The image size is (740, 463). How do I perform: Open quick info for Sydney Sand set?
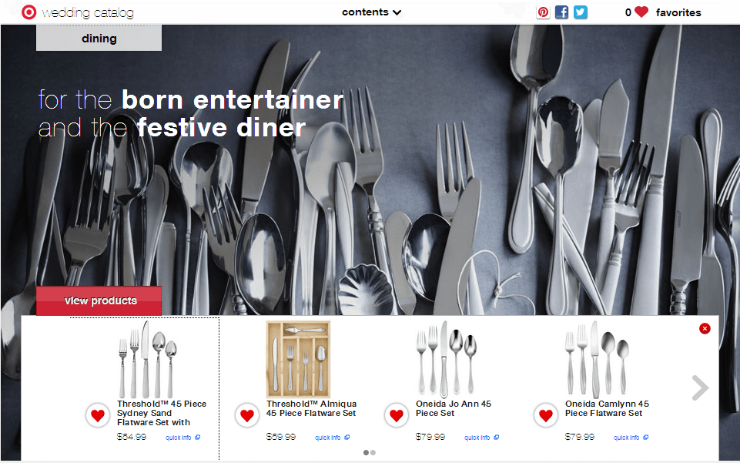(183, 438)
